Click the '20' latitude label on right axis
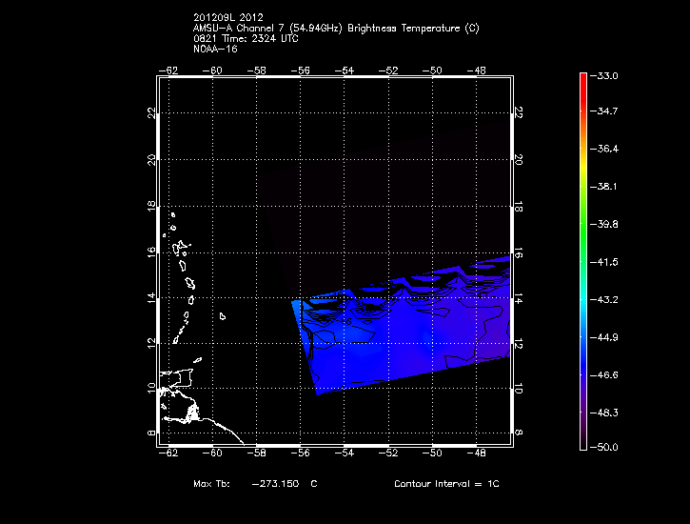Viewport: 690px width, 524px height. [519, 160]
